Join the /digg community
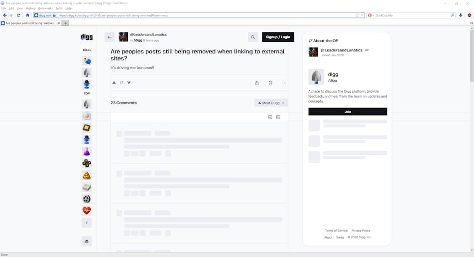474x257 pixels. pyautogui.click(x=348, y=112)
